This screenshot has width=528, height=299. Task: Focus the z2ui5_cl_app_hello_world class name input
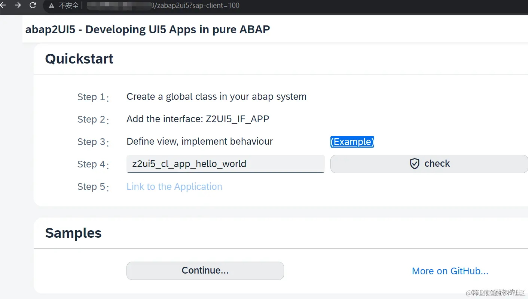pos(226,164)
